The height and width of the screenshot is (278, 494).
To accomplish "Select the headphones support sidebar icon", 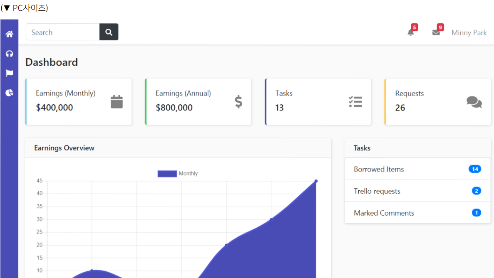I will pos(10,54).
